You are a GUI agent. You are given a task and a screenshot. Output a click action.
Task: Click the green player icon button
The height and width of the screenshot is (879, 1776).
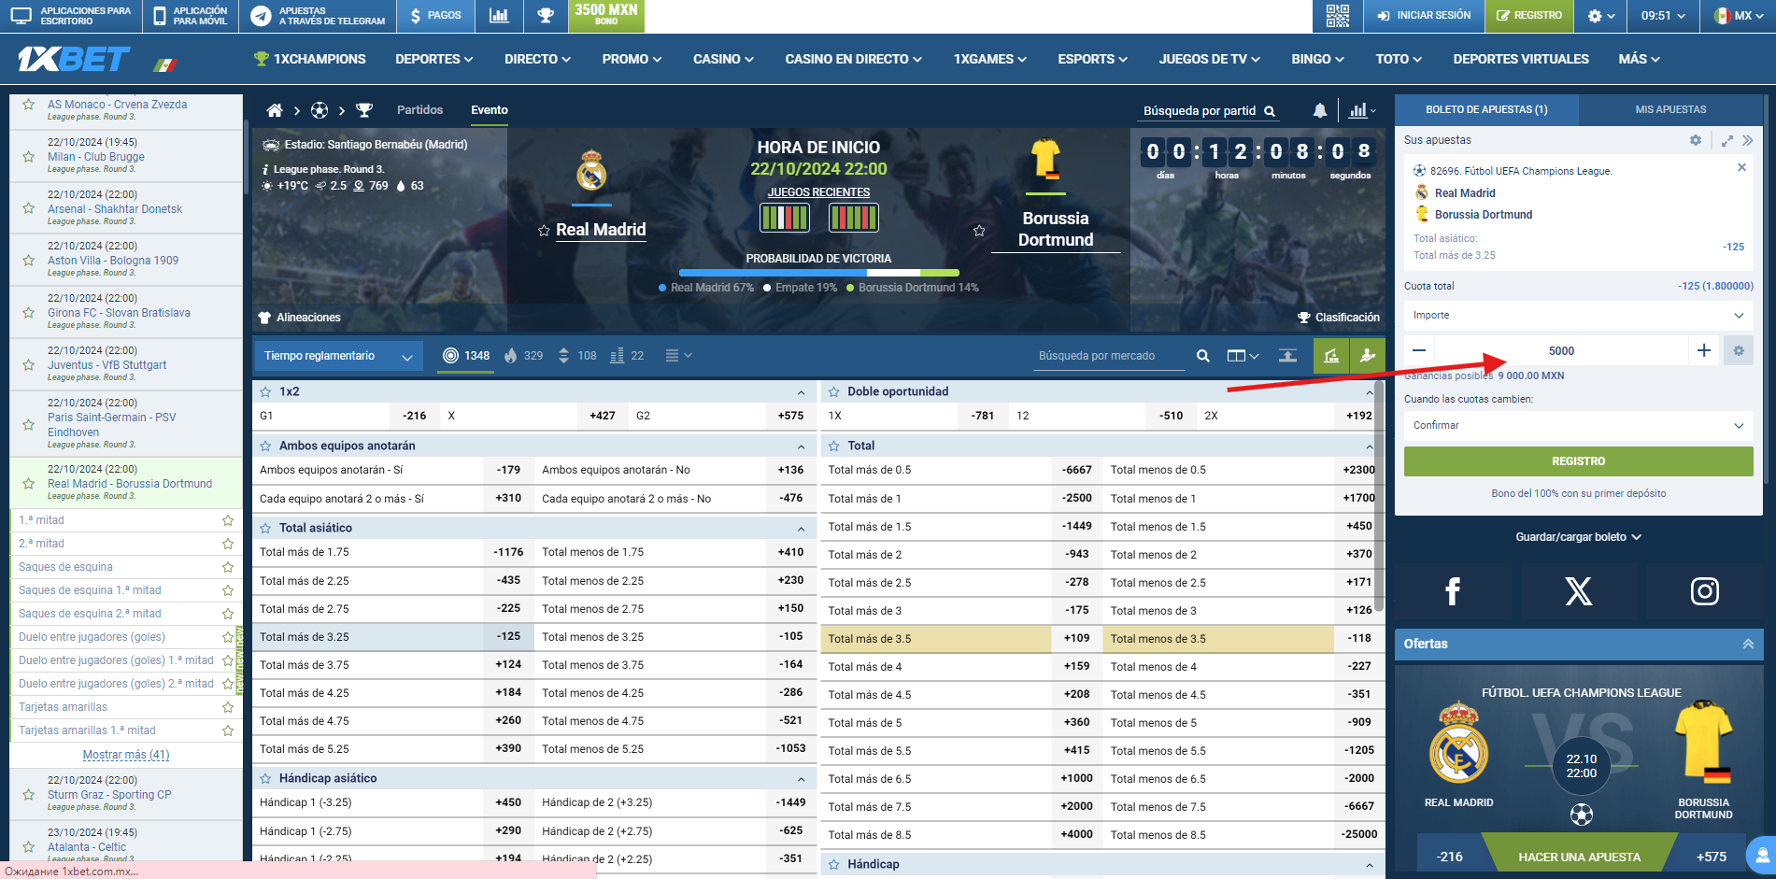coord(1368,356)
